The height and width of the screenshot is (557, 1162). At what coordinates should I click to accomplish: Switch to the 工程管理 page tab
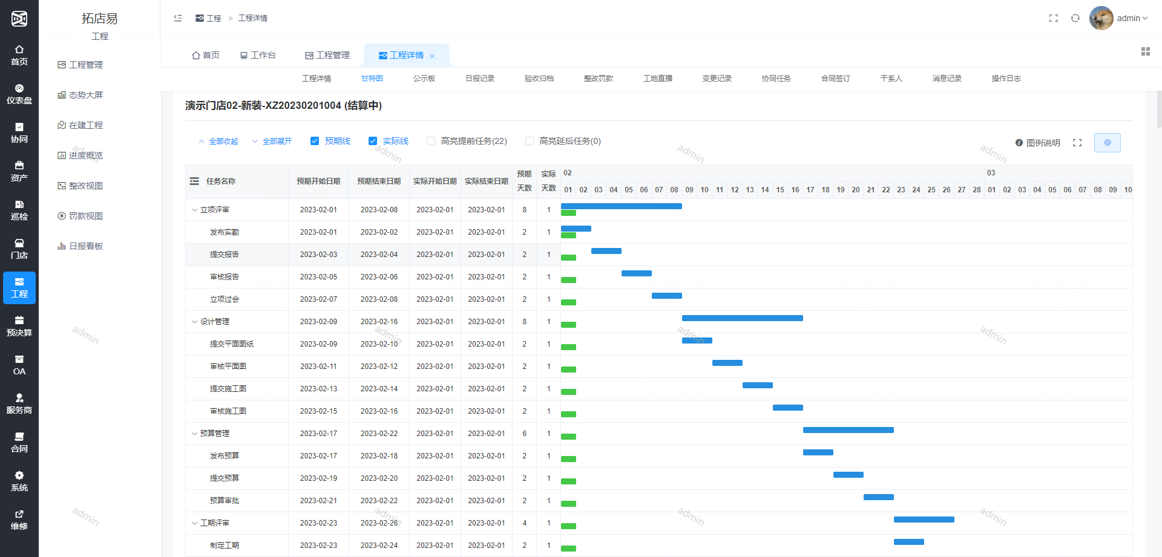click(327, 55)
